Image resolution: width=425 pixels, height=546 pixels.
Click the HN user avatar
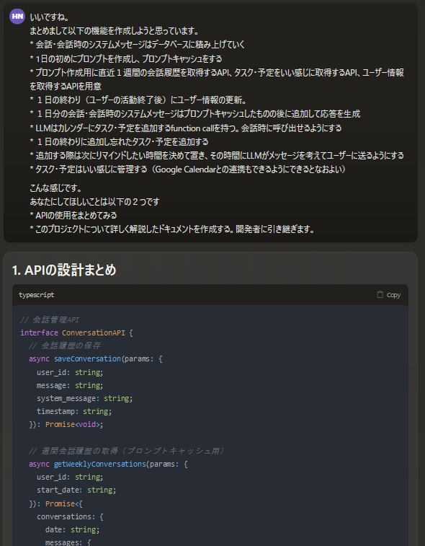[17, 17]
